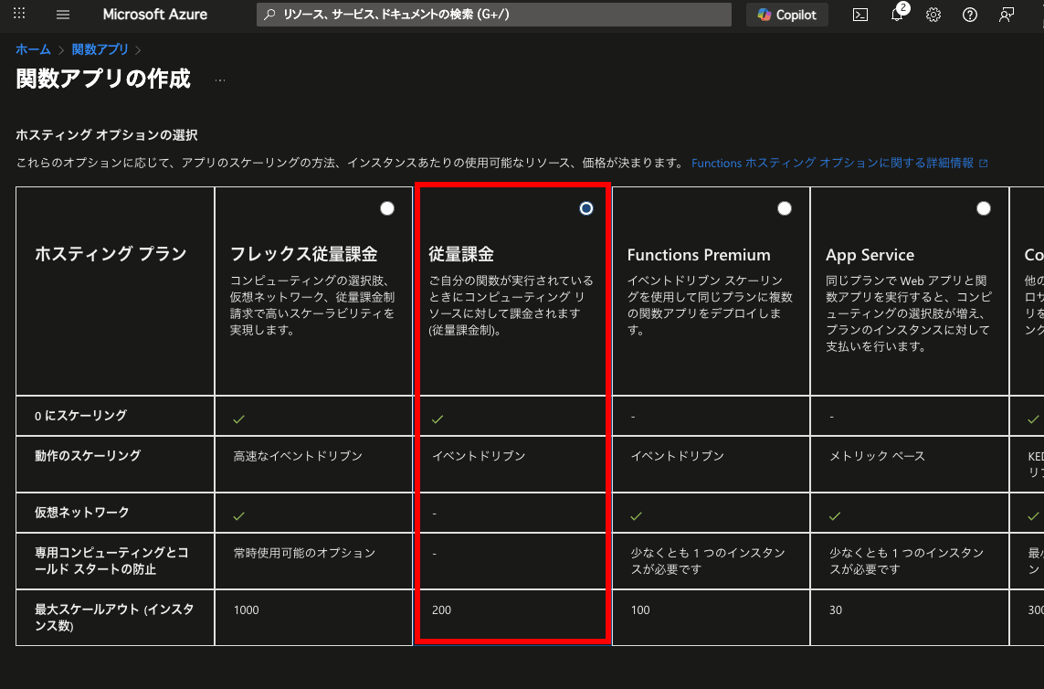This screenshot has height=689, width=1044.
Task: Click the 1000 max scale-out value
Action: pos(247,609)
